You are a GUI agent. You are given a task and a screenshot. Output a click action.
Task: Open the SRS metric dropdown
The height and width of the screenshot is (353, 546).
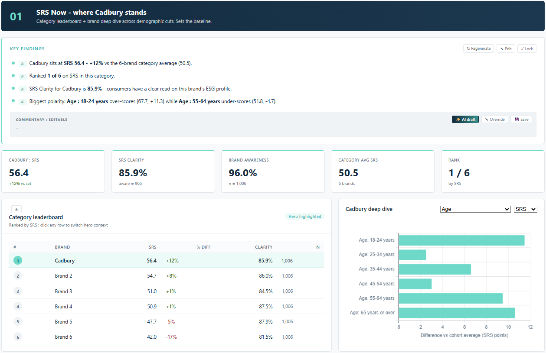click(526, 209)
